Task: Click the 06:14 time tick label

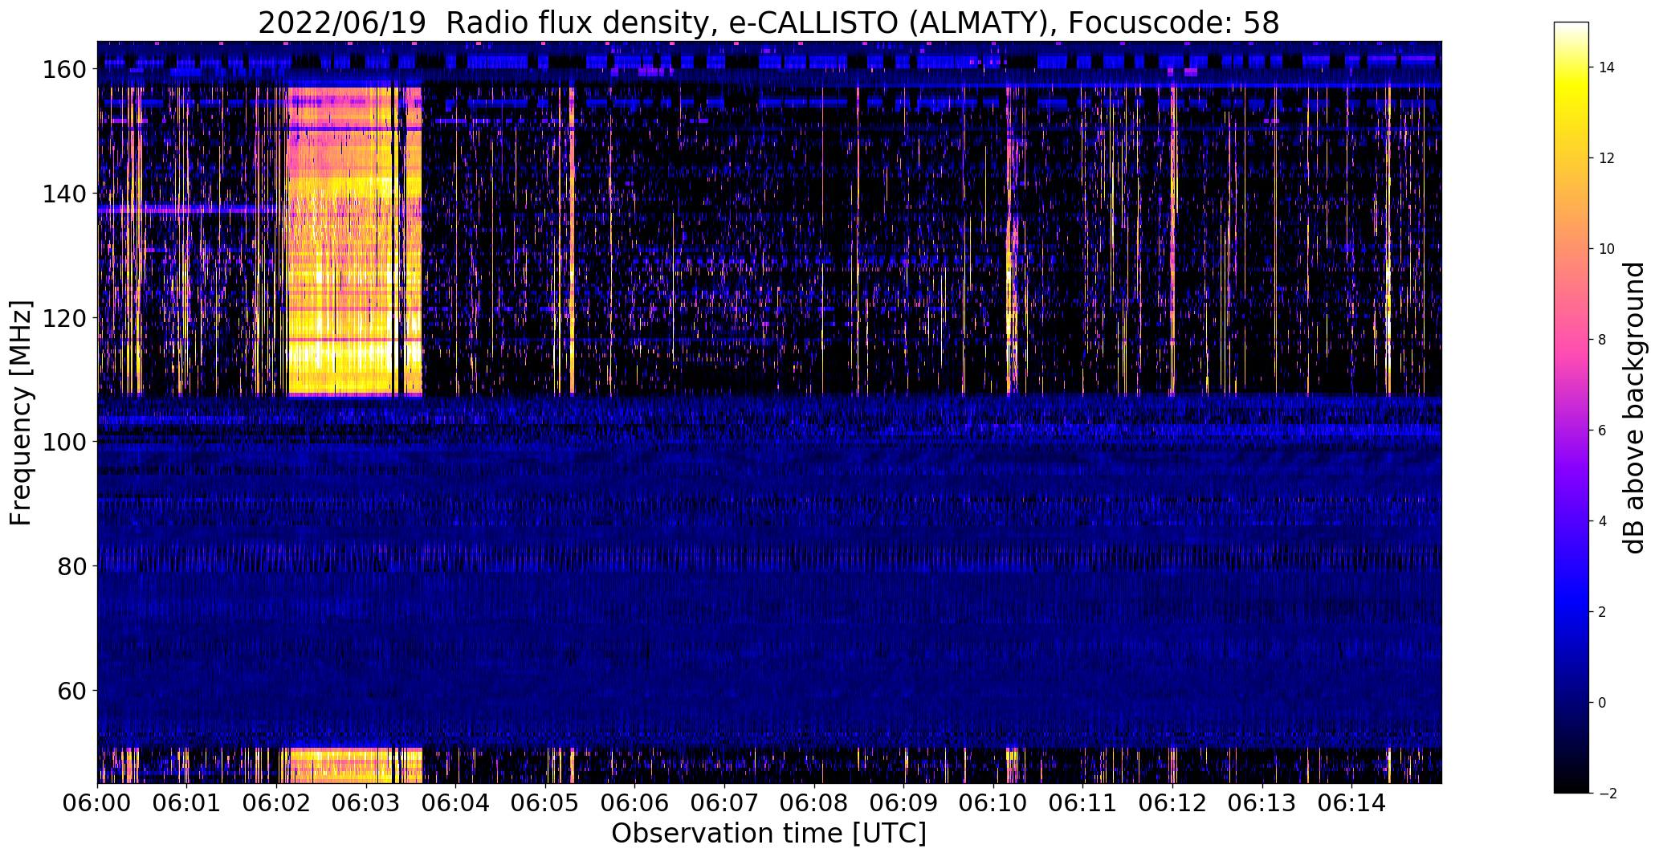Action: (1352, 803)
